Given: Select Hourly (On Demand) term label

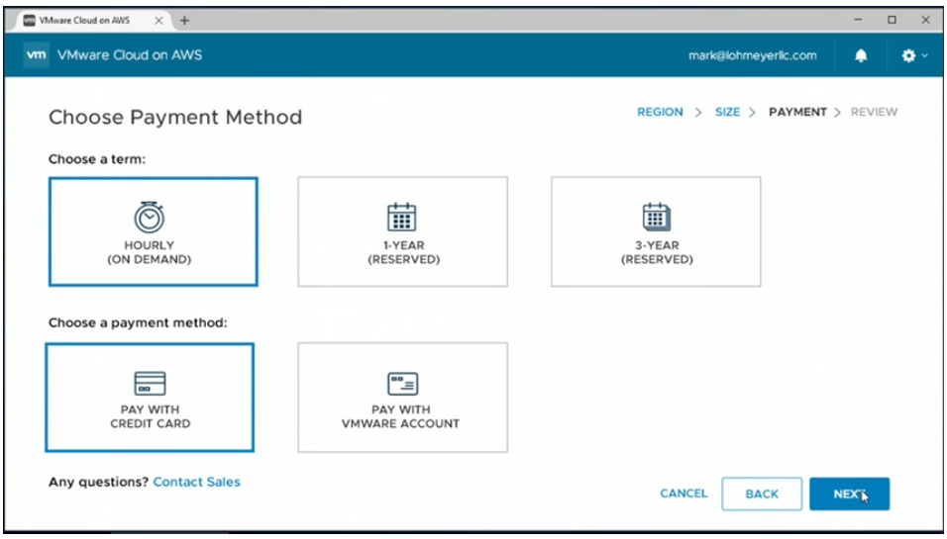Looking at the screenshot, I should coord(150,252).
